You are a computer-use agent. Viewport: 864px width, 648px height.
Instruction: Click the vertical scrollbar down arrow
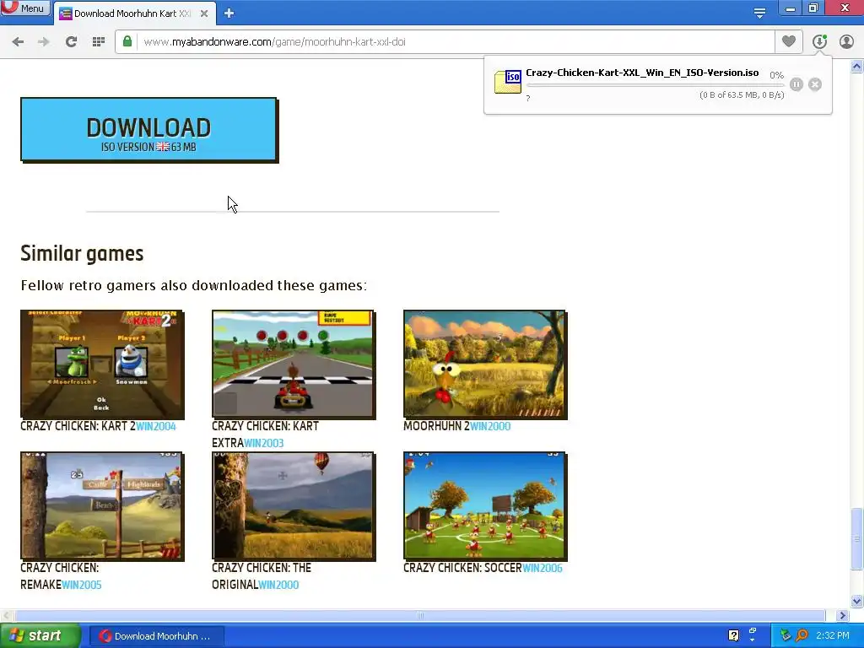857,601
